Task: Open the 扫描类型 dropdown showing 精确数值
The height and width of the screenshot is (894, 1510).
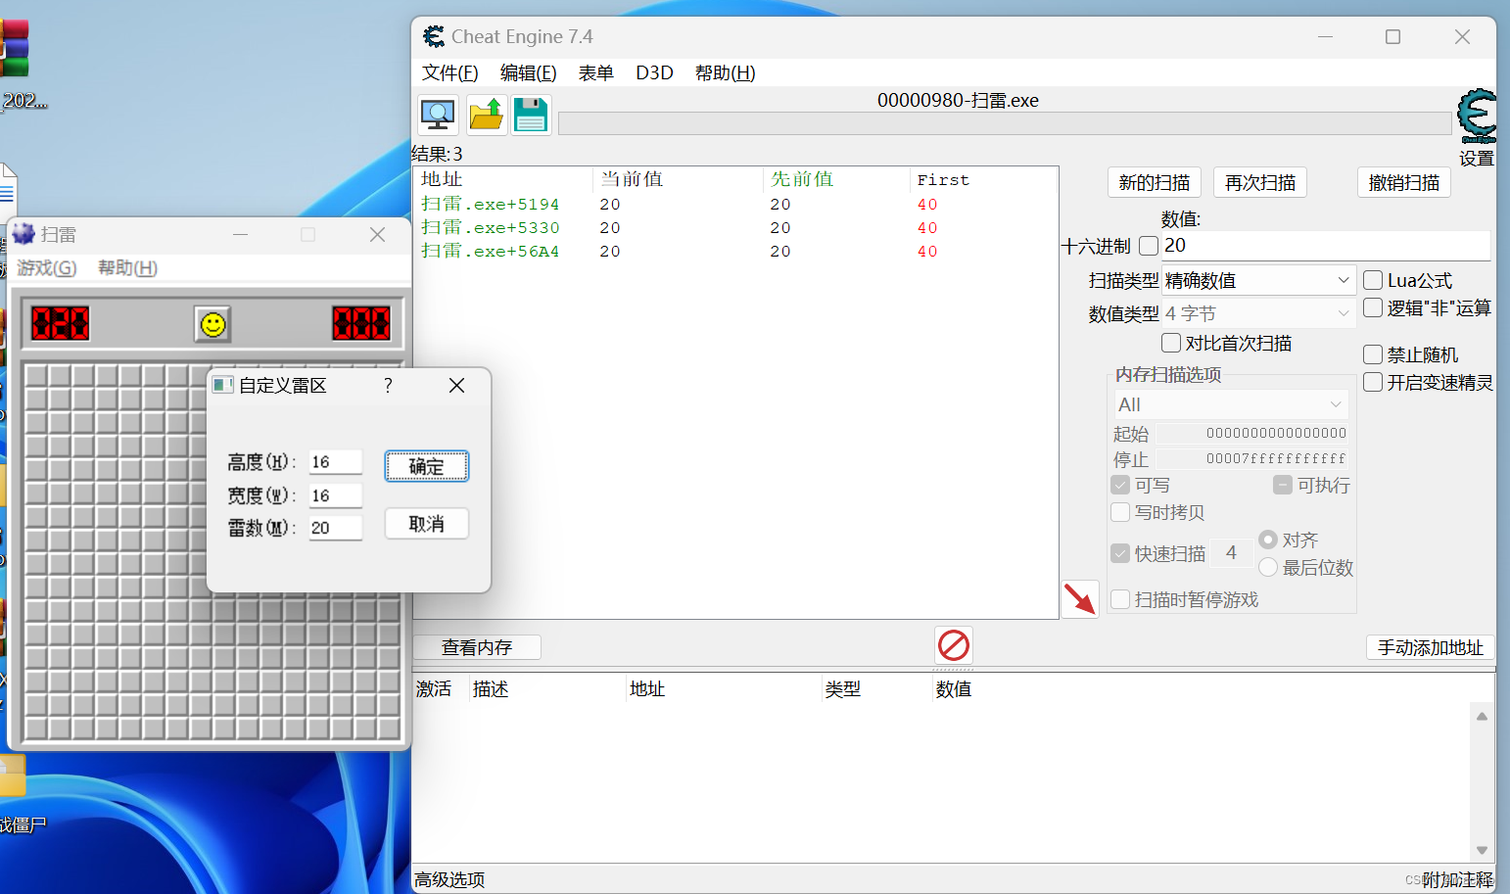Action: (1258, 280)
